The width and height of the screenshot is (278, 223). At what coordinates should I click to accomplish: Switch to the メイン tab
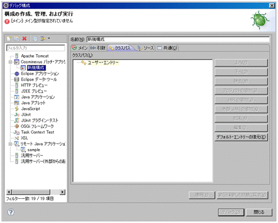click(80, 48)
